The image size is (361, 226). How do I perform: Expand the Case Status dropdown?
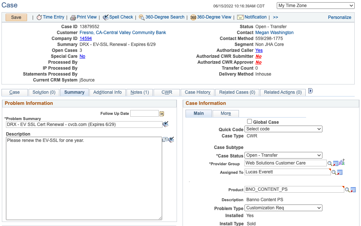283,155
